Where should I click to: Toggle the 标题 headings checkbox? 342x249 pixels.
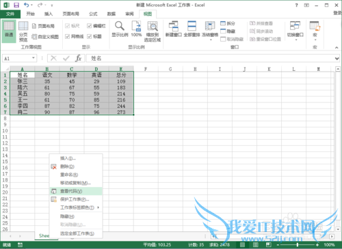coord(90,36)
